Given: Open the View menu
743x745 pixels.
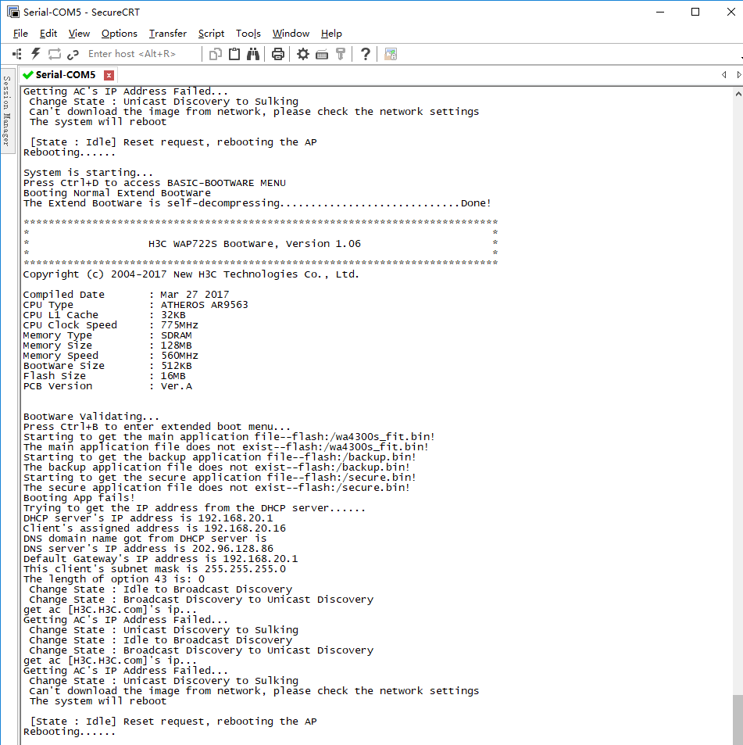Looking at the screenshot, I should coord(79,34).
